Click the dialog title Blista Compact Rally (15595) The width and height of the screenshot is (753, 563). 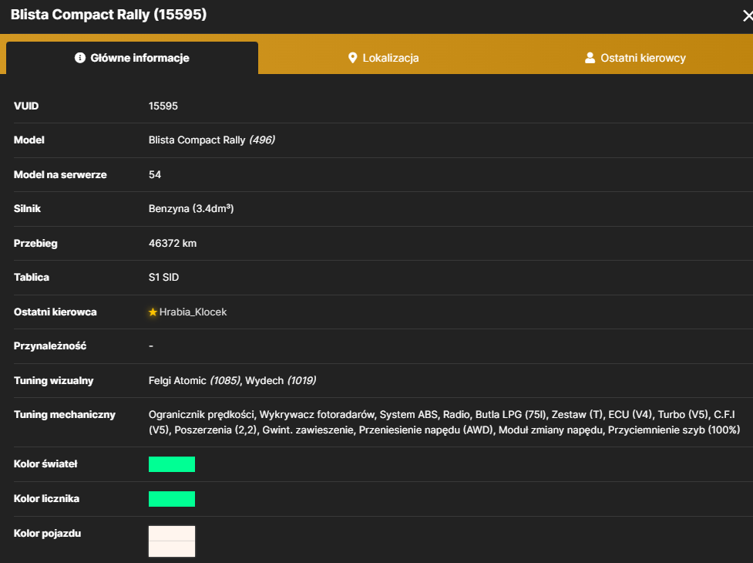point(109,15)
